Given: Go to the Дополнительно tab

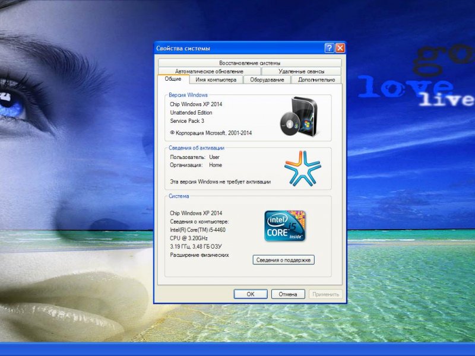Looking at the screenshot, I should click(x=316, y=80).
